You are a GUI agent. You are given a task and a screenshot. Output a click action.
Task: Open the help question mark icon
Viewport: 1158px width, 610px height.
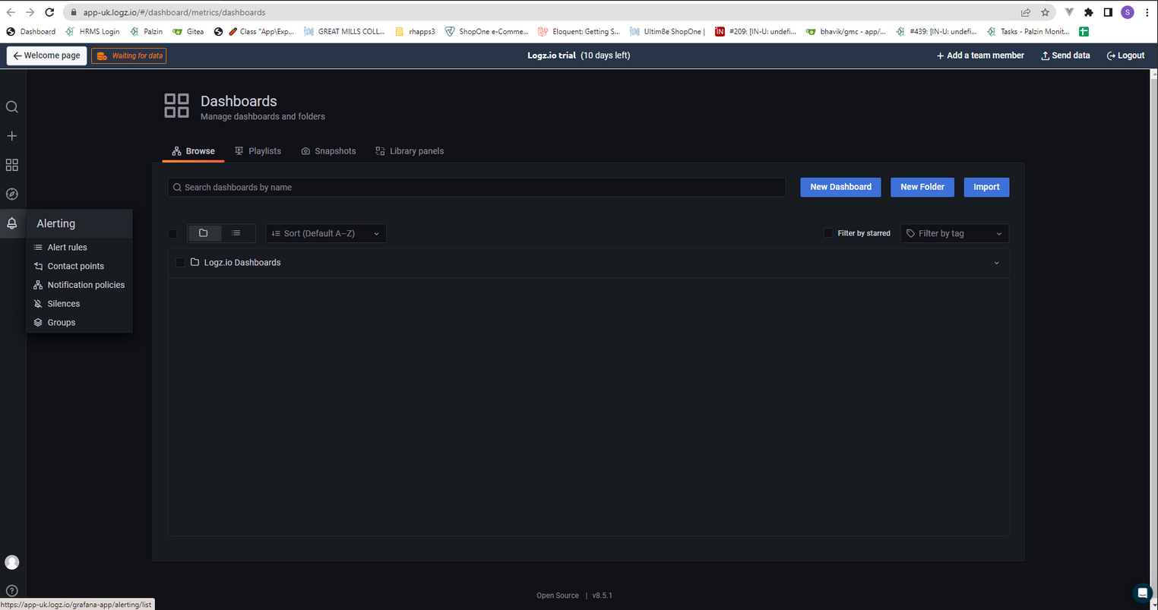point(12,590)
